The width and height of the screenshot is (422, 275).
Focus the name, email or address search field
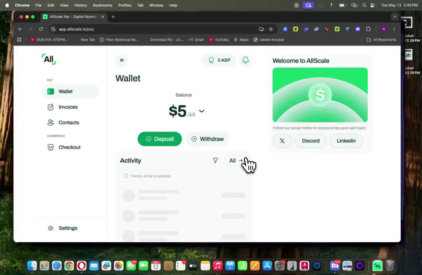coord(183,176)
